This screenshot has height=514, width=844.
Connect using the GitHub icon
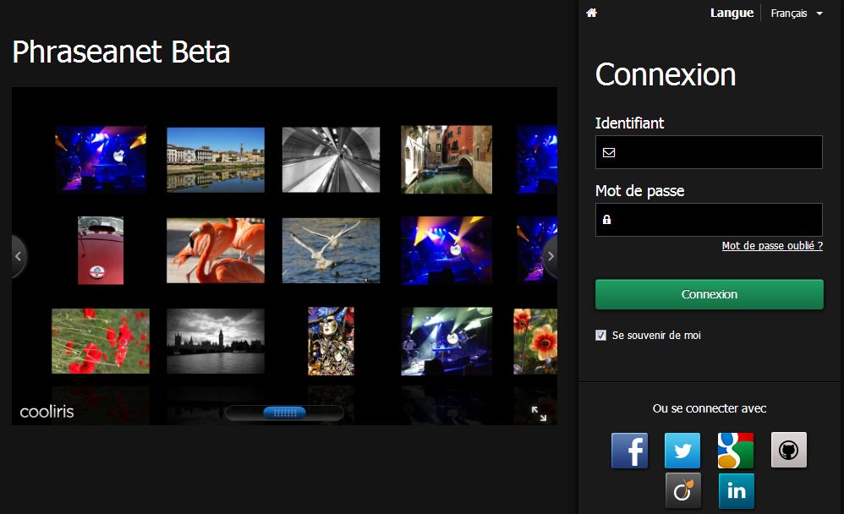(789, 451)
